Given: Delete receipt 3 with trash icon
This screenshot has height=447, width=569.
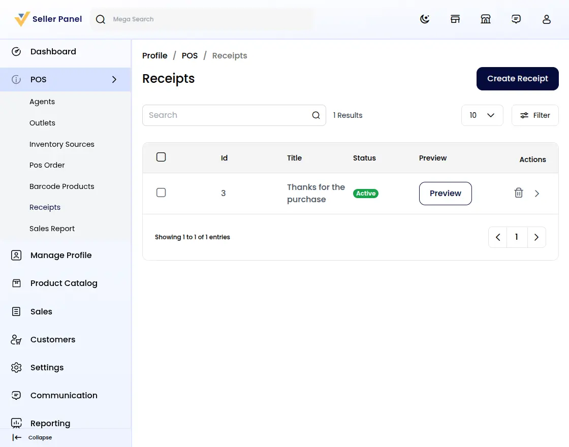Looking at the screenshot, I should 519,193.
